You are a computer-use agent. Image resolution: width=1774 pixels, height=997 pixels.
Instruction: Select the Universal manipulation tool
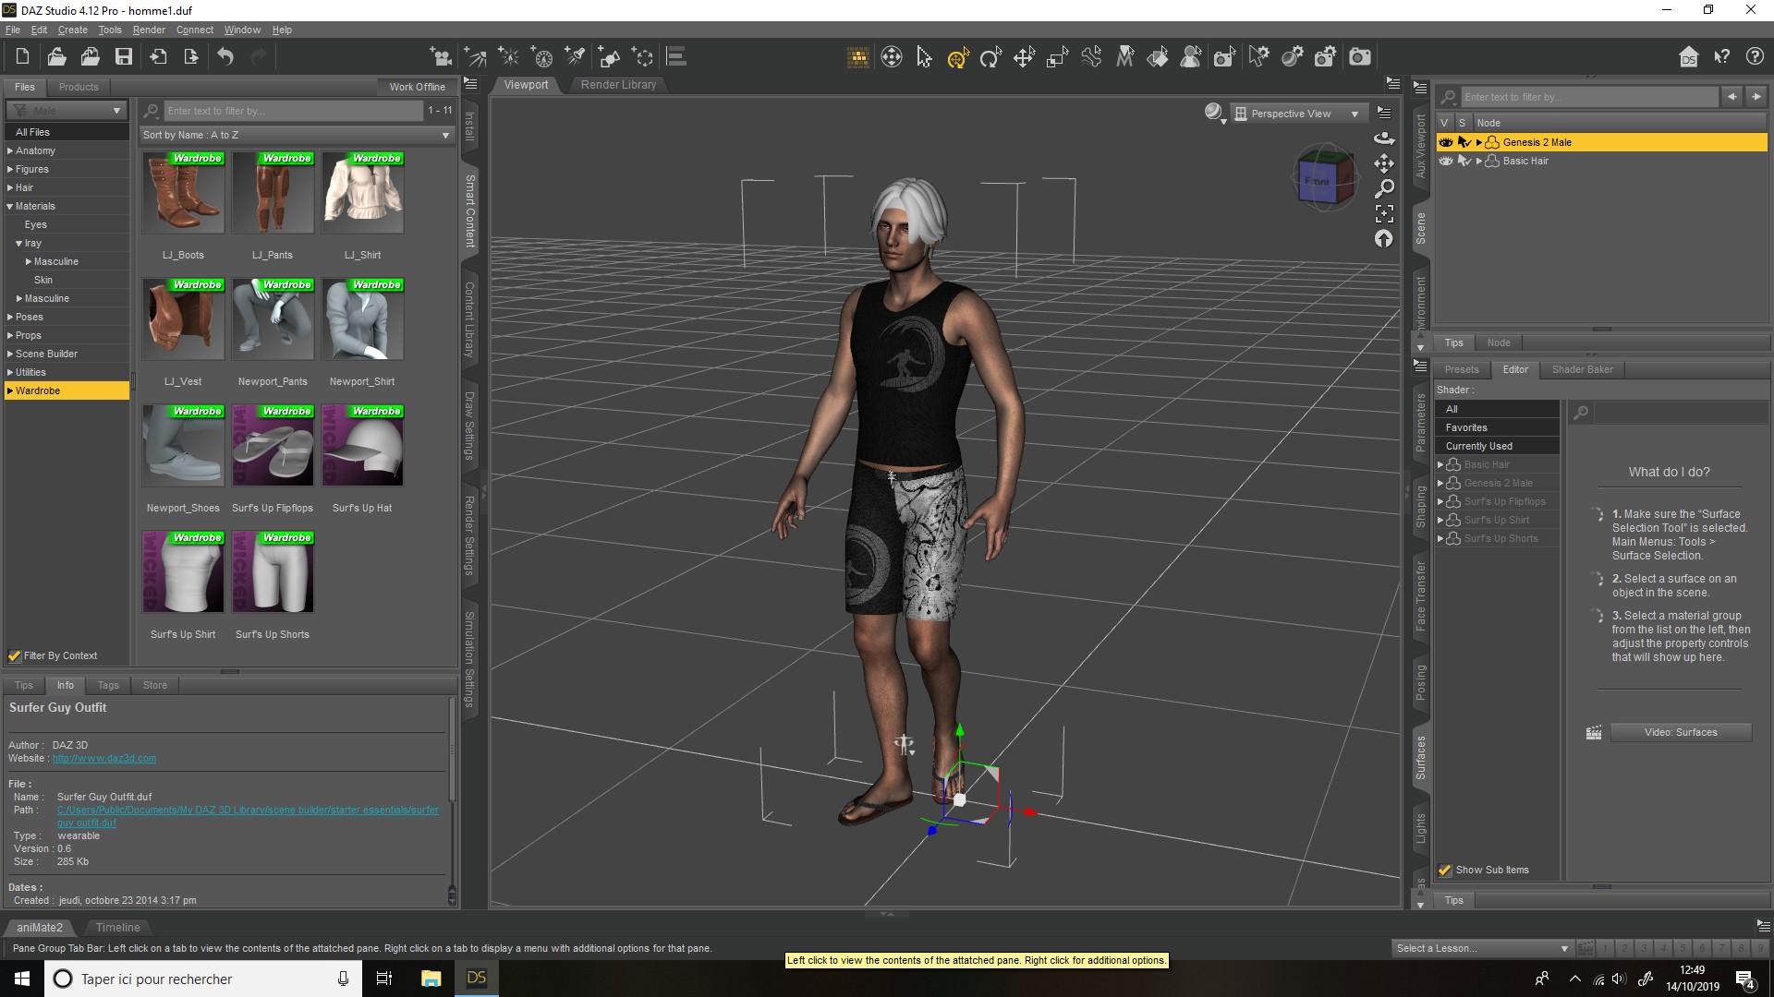click(x=957, y=57)
